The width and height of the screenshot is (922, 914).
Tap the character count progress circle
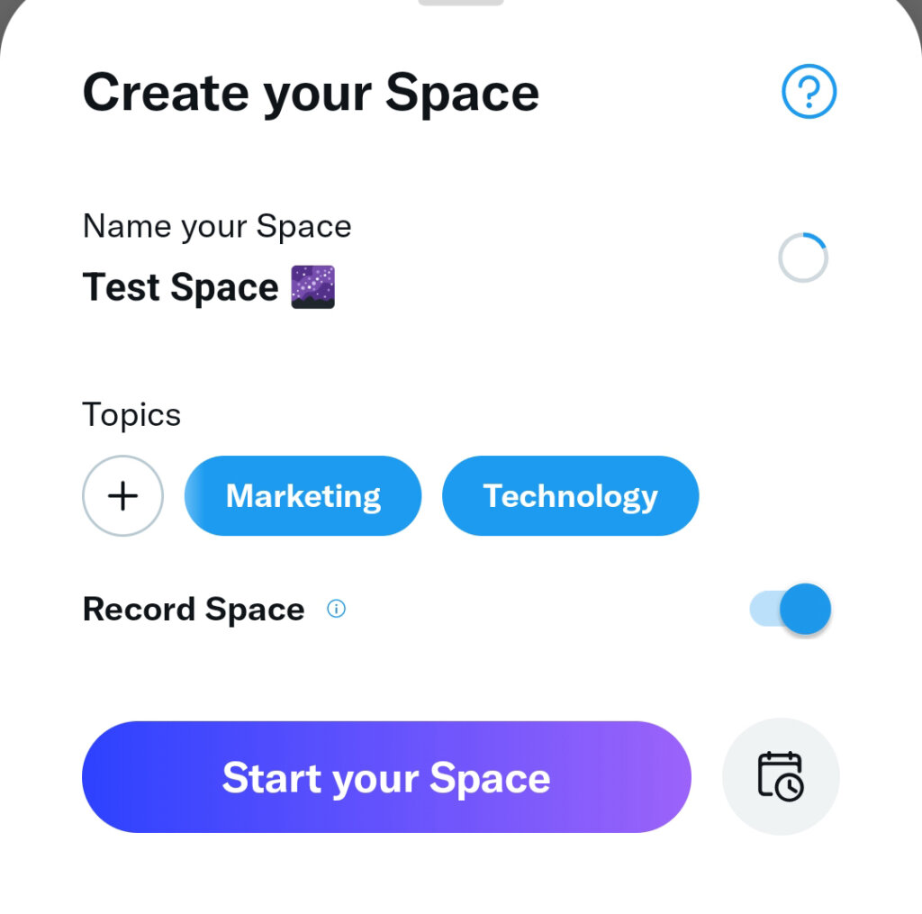coord(802,256)
